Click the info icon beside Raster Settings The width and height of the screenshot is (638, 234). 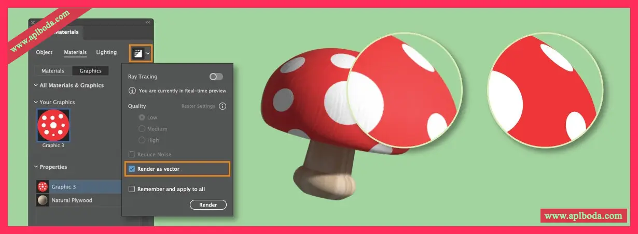click(223, 106)
